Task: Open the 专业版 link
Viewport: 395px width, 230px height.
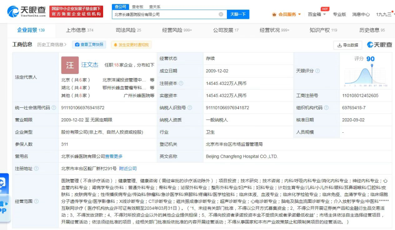Action: 339,14
